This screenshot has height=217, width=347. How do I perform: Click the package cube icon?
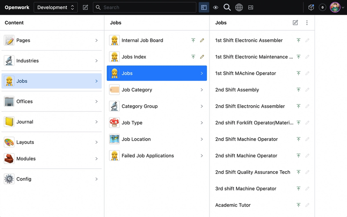point(311,7)
